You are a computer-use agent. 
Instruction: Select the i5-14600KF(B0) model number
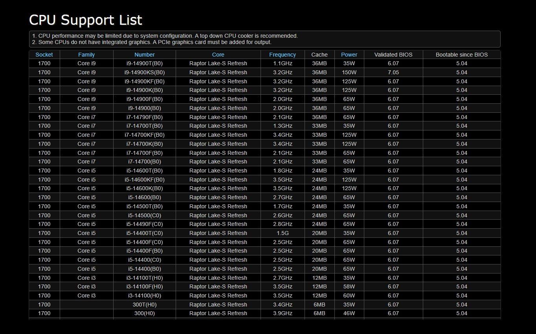pos(145,180)
